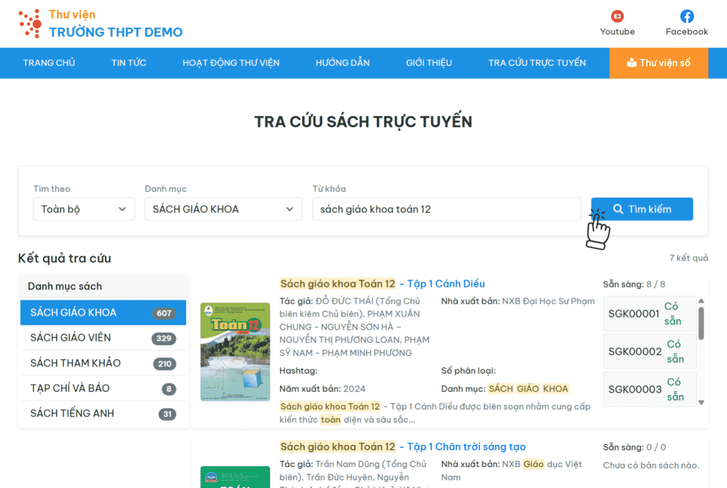
Task: Go to HOẠT ĐỘNG THƯ VIỆN menu
Action: (x=231, y=63)
